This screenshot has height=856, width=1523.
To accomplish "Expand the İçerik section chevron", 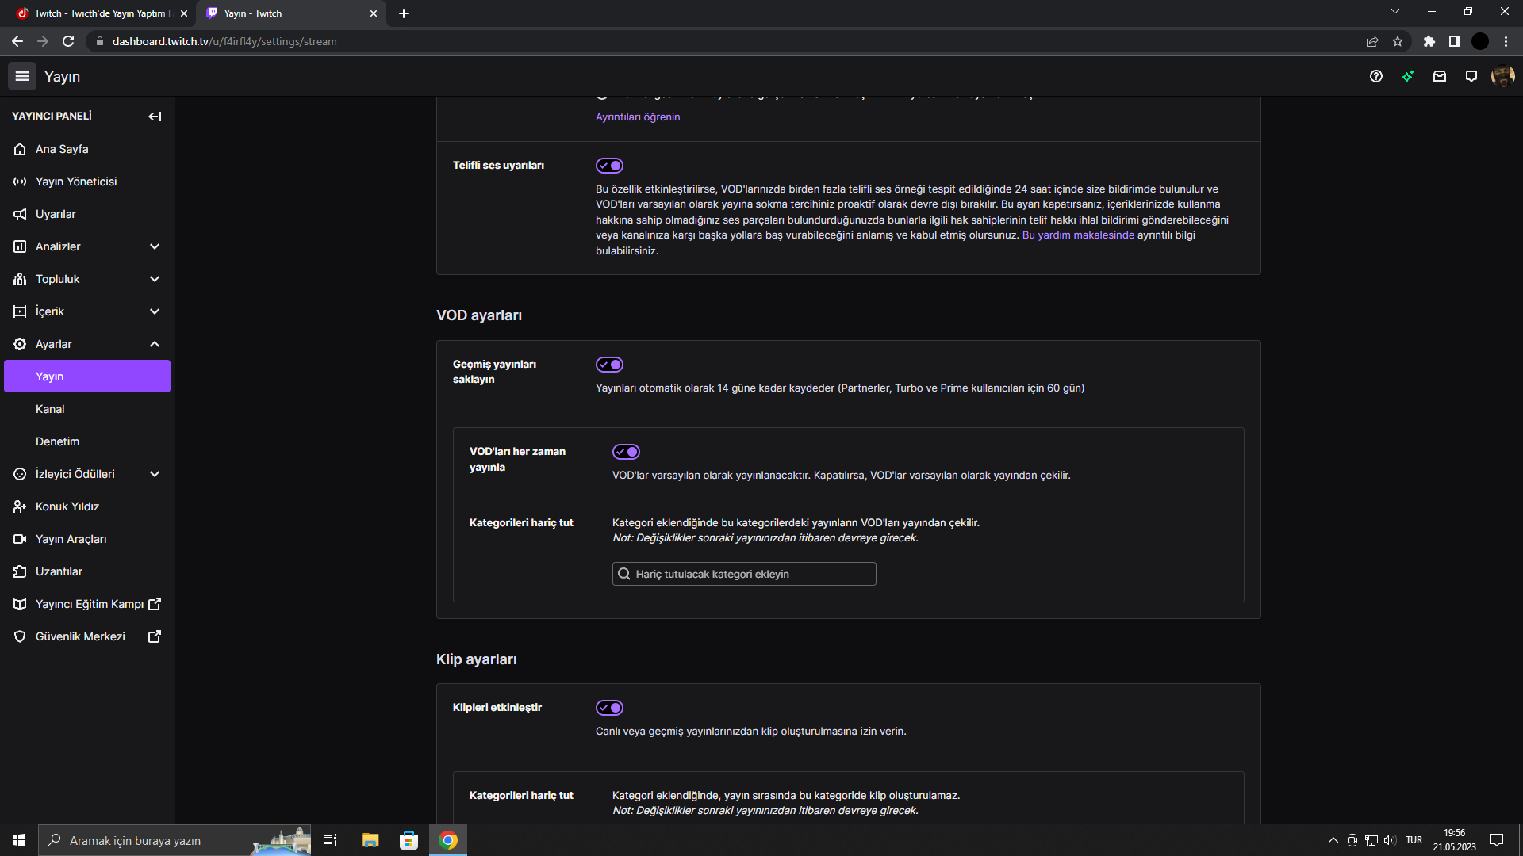I will click(155, 311).
